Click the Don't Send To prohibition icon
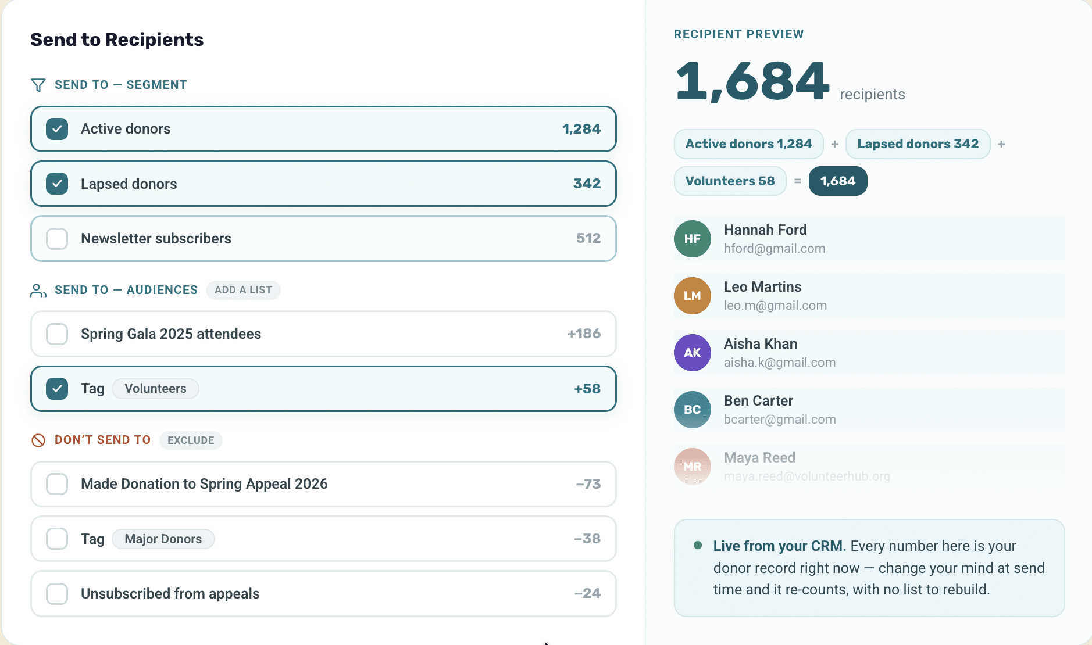The width and height of the screenshot is (1092, 645). click(38, 440)
